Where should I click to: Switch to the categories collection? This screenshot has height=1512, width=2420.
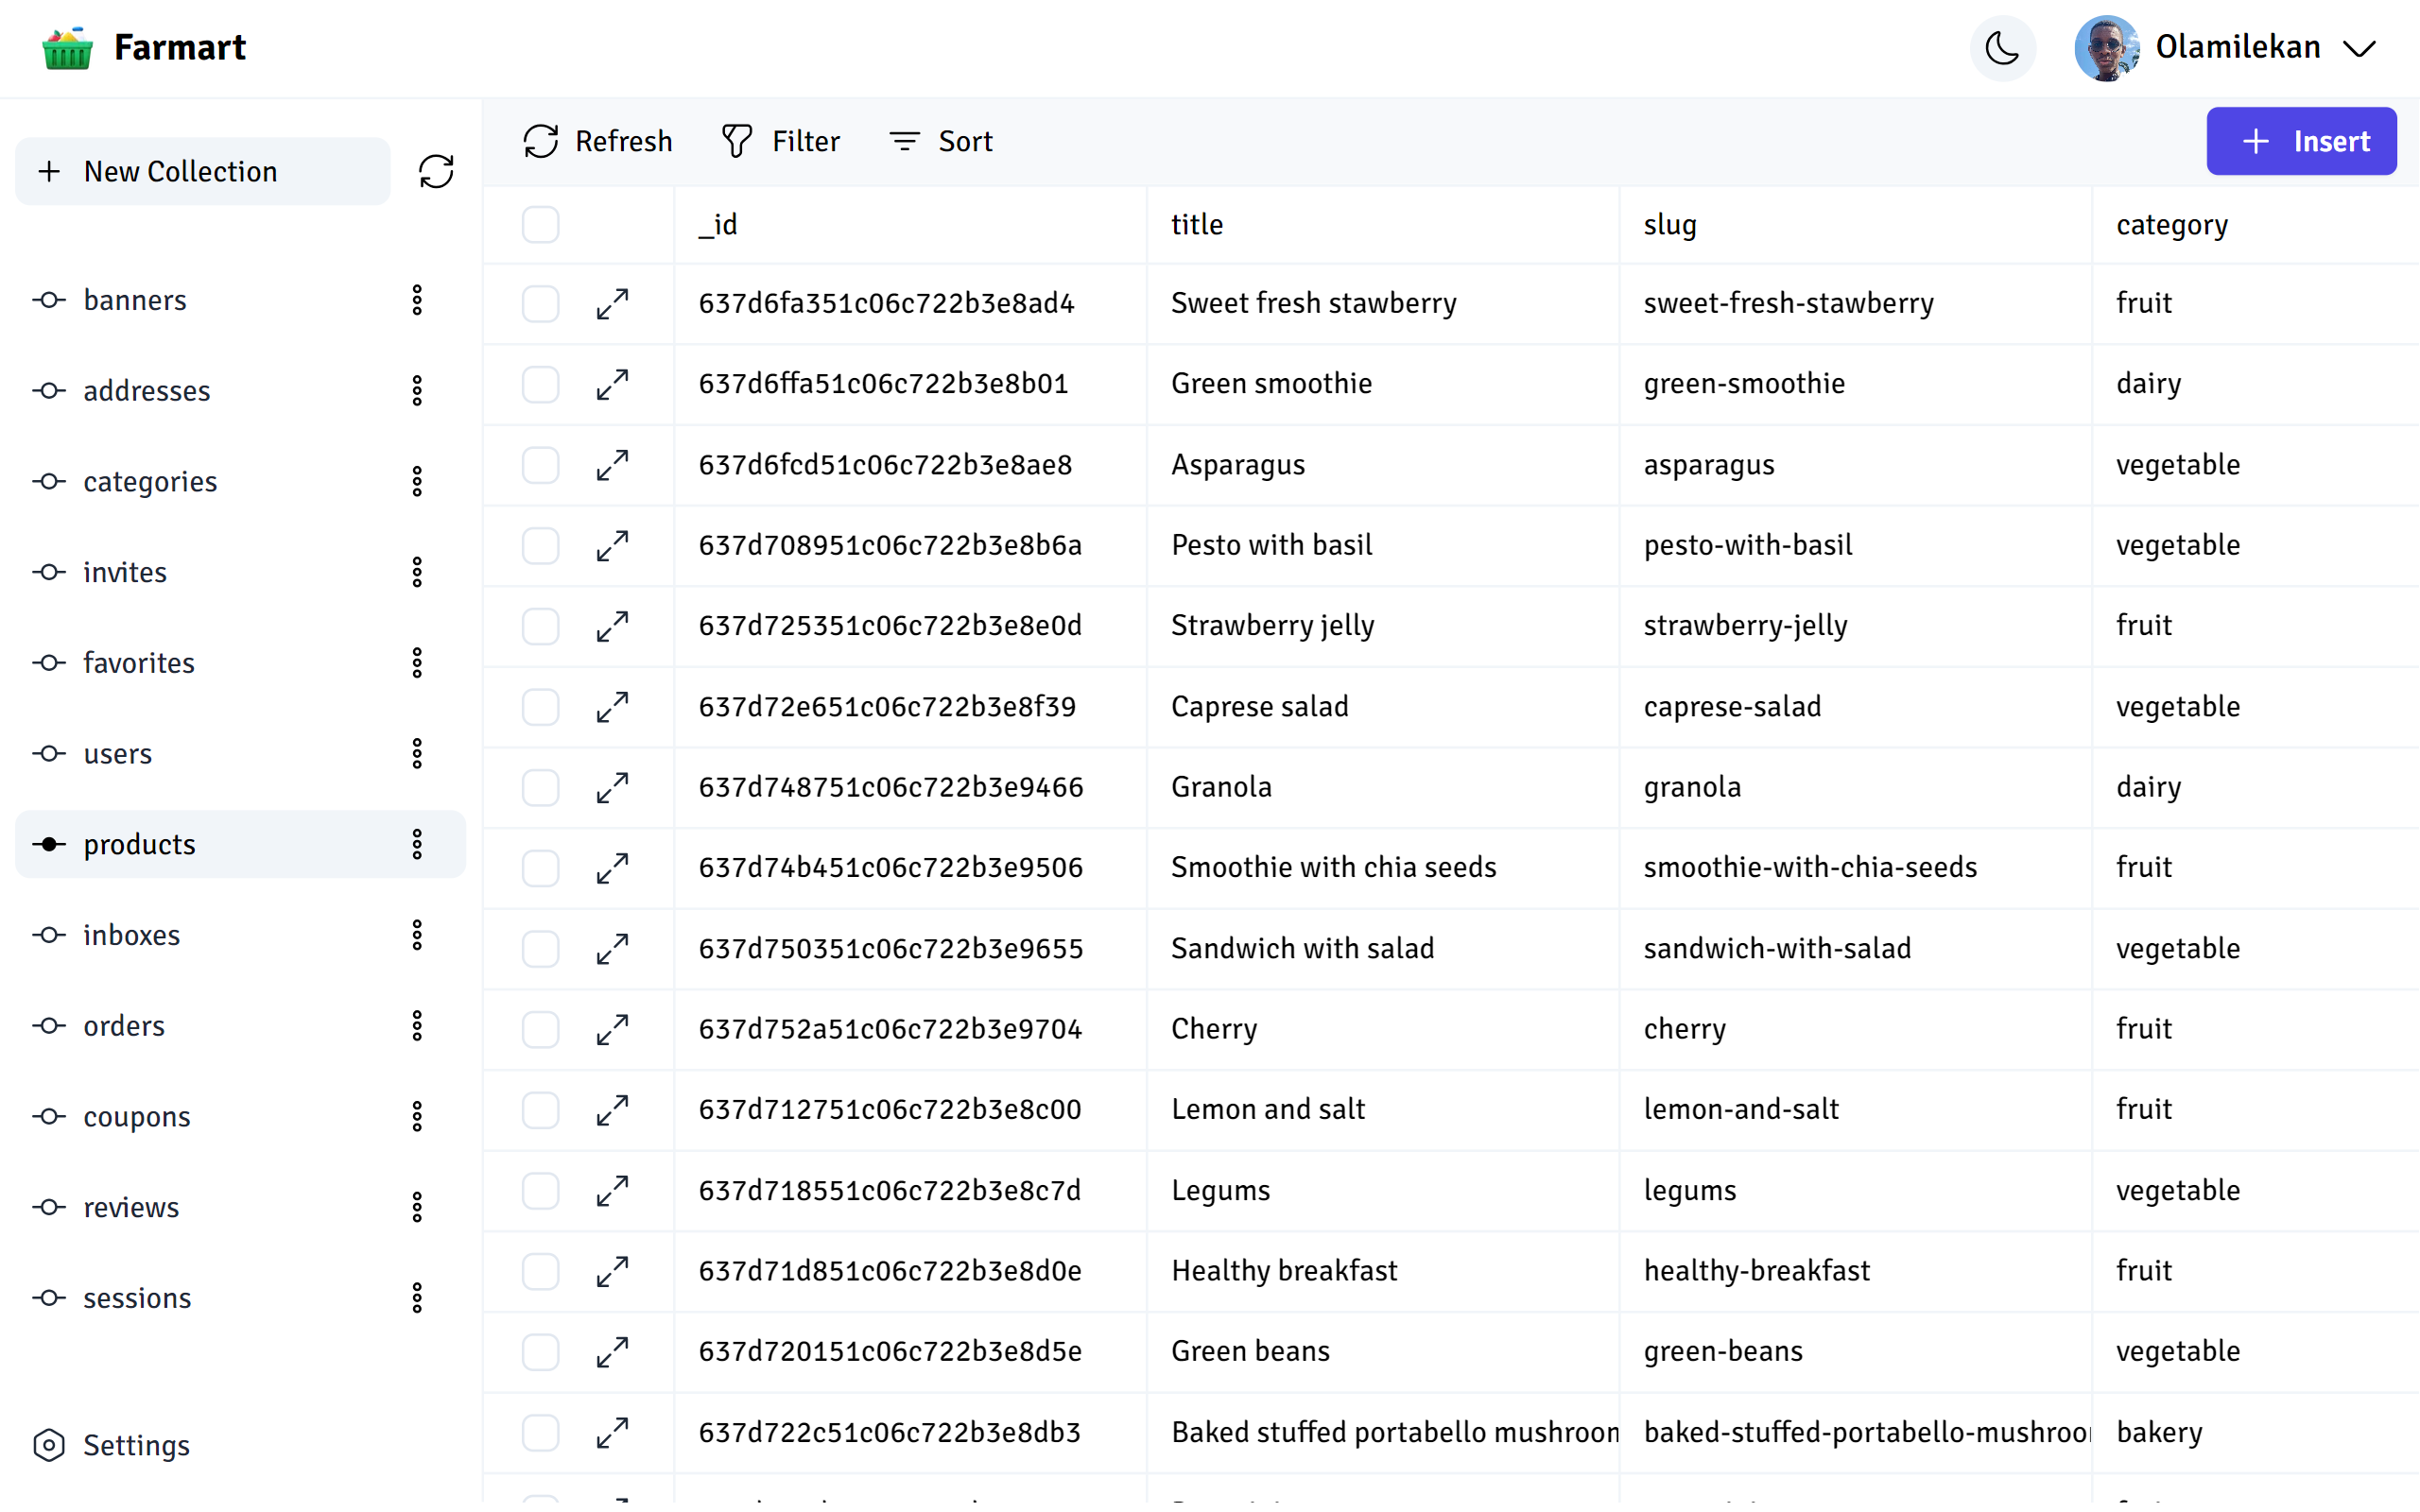[150, 481]
